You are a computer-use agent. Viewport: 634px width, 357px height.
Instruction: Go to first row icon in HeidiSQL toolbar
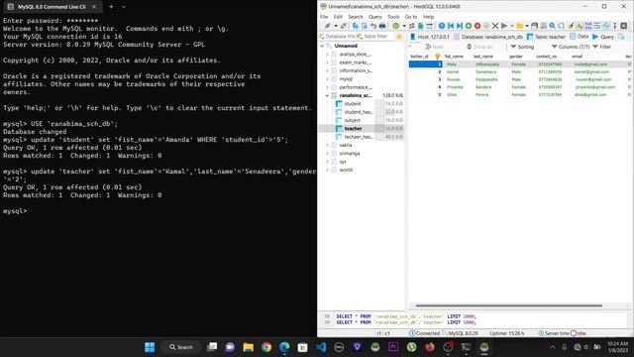pyautogui.click(x=451, y=26)
